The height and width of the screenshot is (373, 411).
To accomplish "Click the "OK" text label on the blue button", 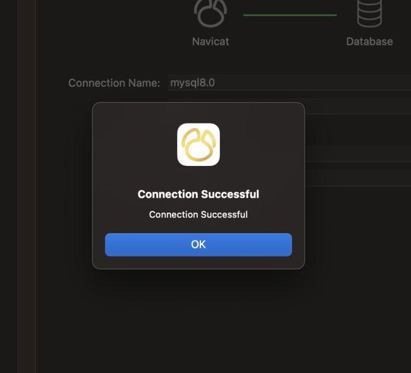I will tap(199, 244).
